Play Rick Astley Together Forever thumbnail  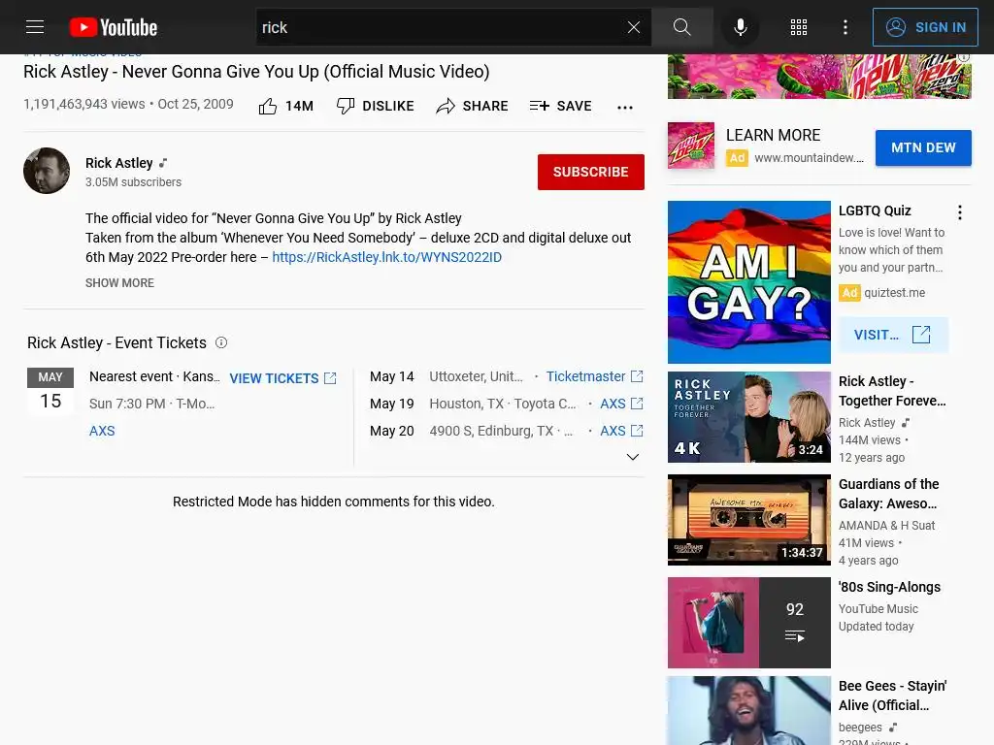tap(748, 417)
